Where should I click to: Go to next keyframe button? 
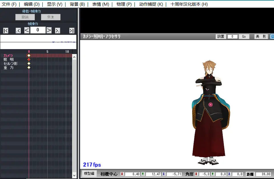58,31
